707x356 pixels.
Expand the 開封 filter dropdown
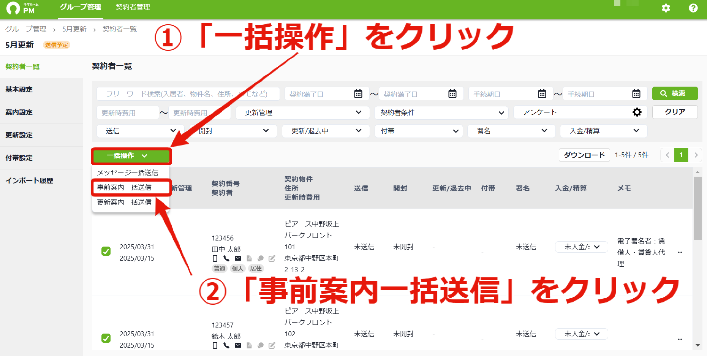coord(233,131)
